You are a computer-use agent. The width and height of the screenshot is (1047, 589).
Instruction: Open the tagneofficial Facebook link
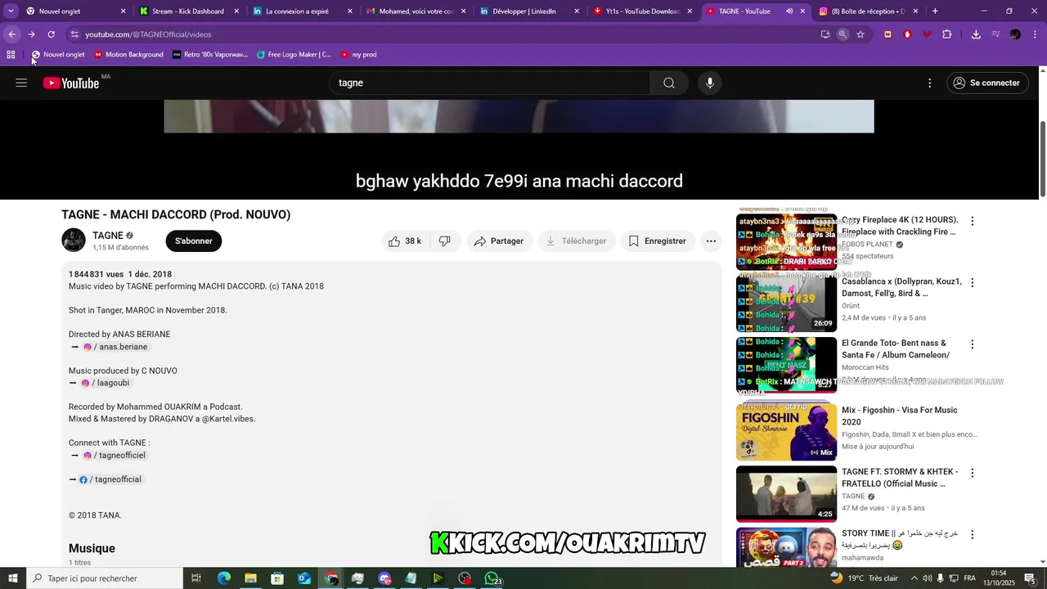[x=110, y=479]
